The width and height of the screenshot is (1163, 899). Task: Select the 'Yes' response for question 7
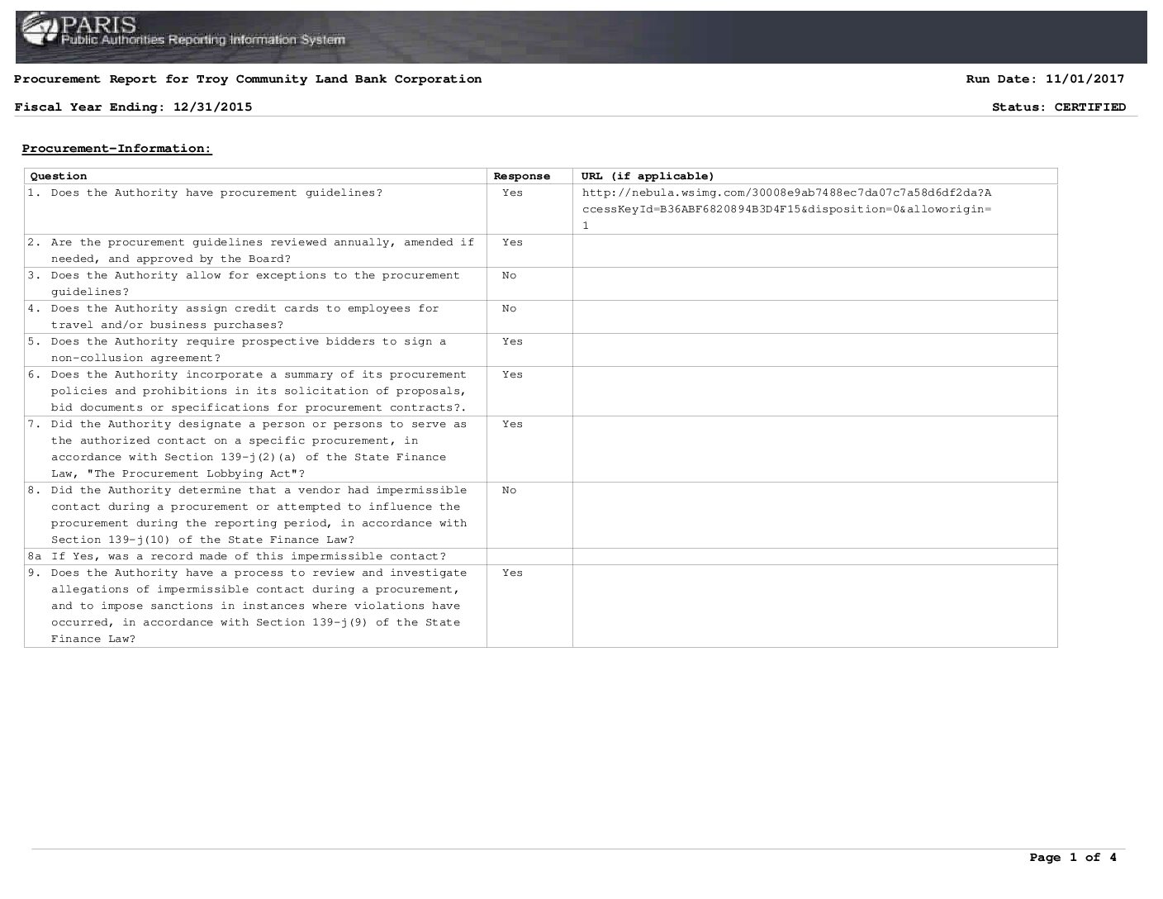(512, 424)
